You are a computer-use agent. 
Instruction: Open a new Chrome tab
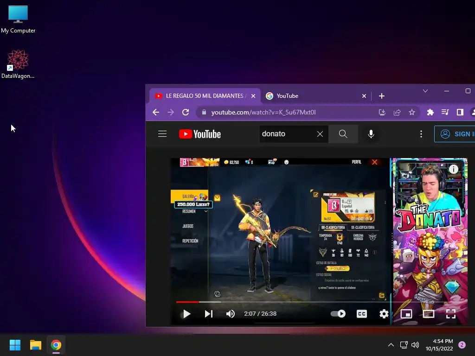click(x=382, y=96)
